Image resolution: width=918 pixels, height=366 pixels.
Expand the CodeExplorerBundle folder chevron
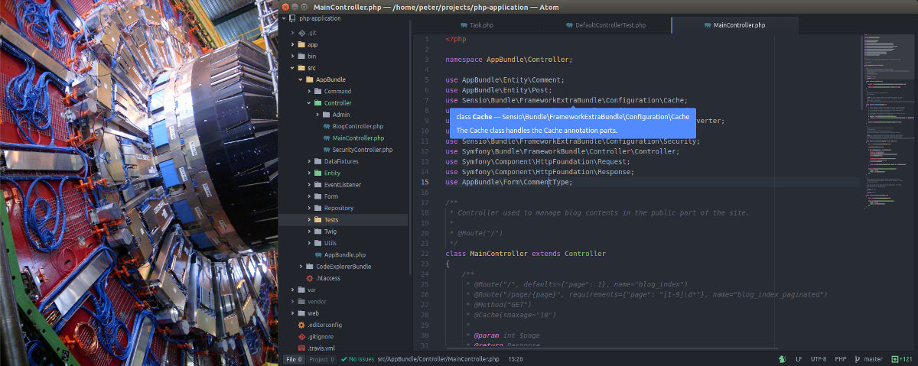(301, 267)
